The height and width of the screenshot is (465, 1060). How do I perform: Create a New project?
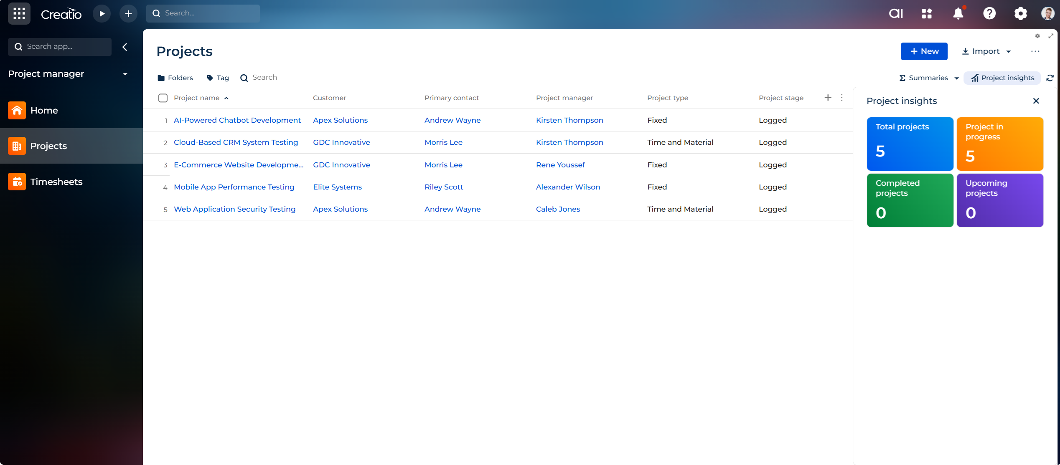coord(924,51)
